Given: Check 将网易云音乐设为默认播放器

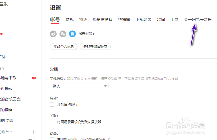Looking at the screenshot, I should 52,122.
